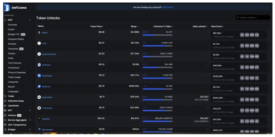Click the 'Add it here!' link
The width and height of the screenshot is (275, 137).
(x=168, y=8)
